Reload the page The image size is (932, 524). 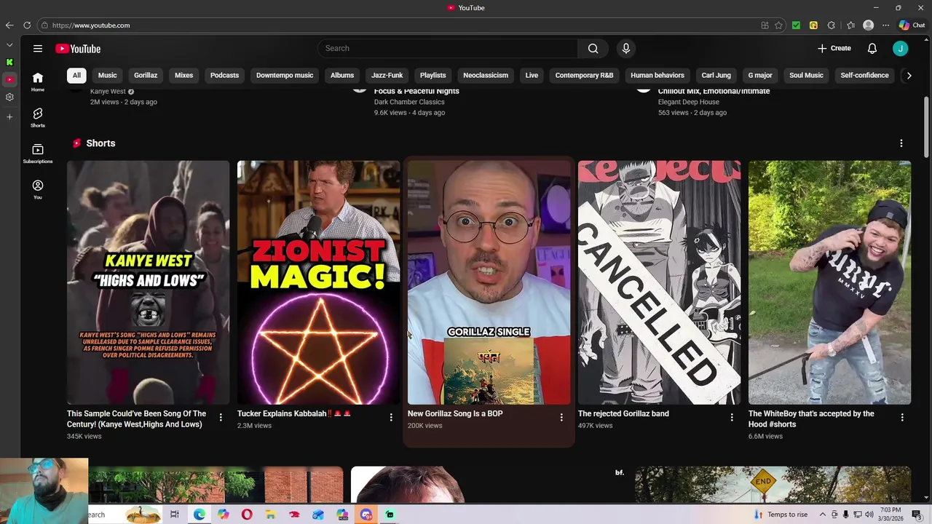click(27, 25)
